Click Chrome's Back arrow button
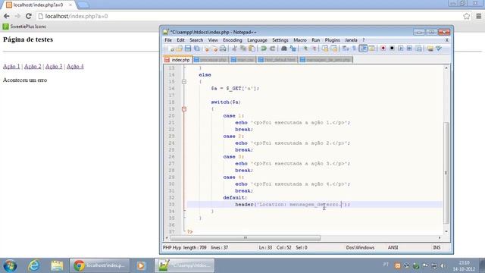This screenshot has width=485, height=273. (x=7, y=16)
